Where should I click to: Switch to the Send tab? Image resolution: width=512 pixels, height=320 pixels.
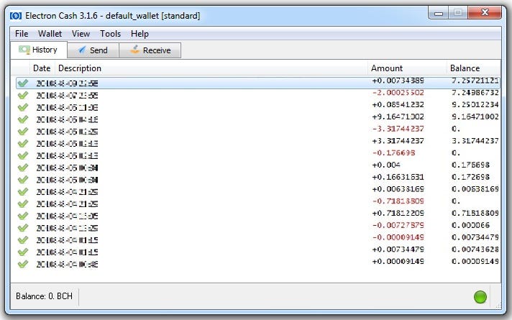(x=93, y=50)
